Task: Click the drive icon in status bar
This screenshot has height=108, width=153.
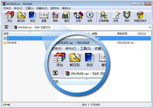Action: pyautogui.click(x=4, y=105)
